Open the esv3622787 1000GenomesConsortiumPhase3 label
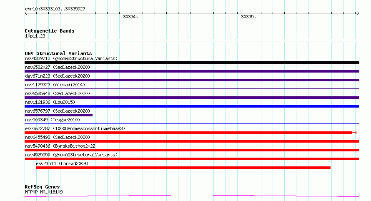 coord(75,128)
